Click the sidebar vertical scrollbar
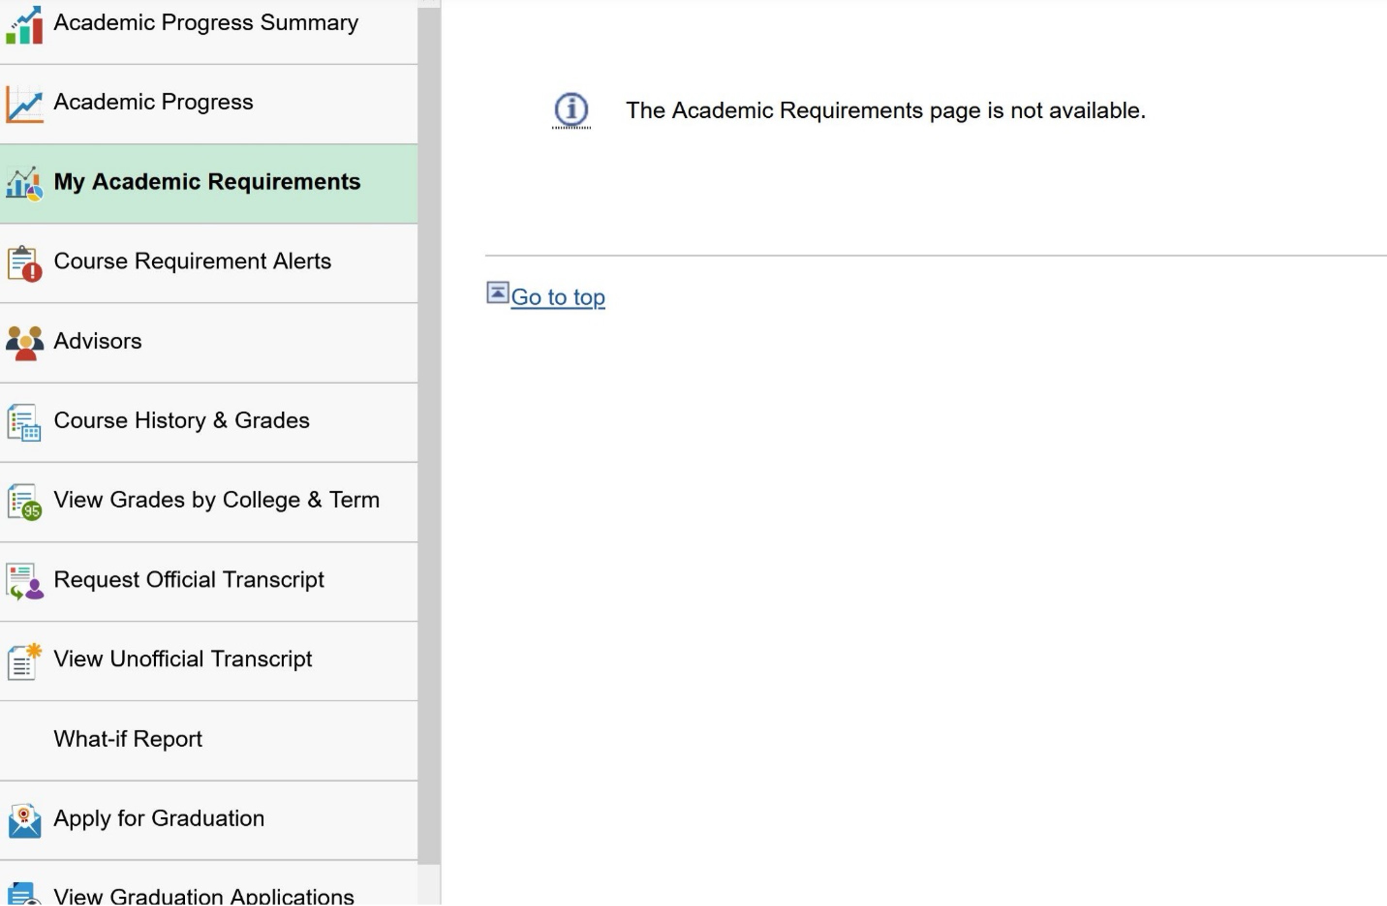 tap(430, 436)
